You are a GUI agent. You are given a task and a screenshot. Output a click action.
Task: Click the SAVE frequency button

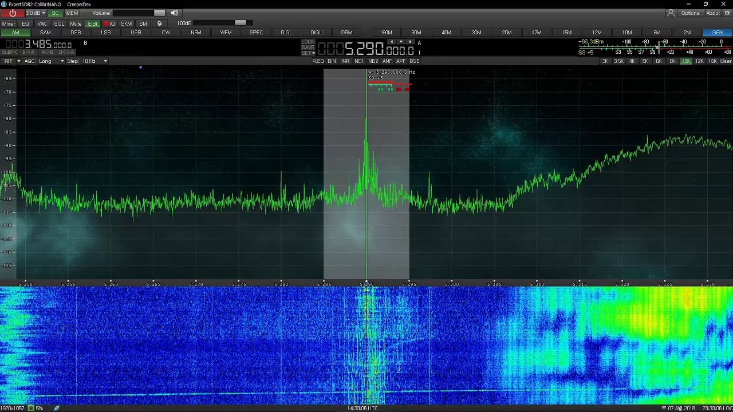tap(308, 47)
